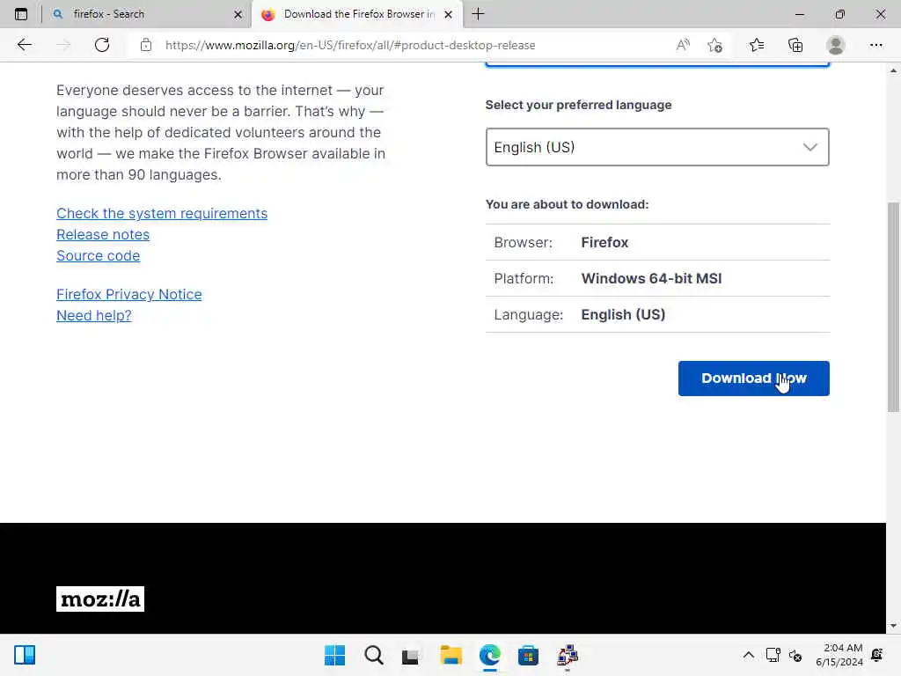Click the volume muted tray icon
This screenshot has width=901, height=676.
795,655
